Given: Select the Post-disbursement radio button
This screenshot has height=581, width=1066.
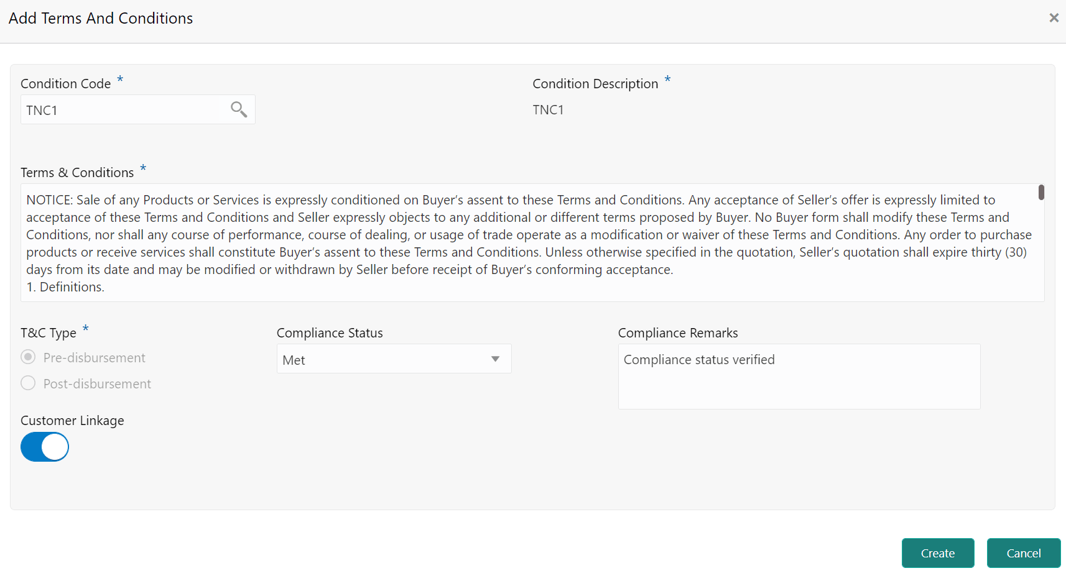Looking at the screenshot, I should coord(28,383).
